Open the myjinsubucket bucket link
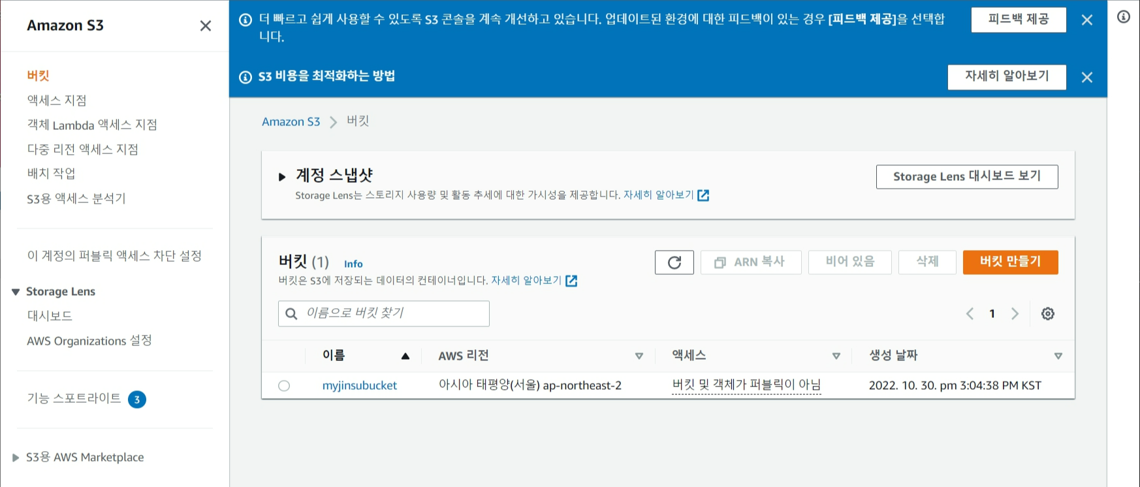Viewport: 1140px width, 487px height. click(x=360, y=386)
